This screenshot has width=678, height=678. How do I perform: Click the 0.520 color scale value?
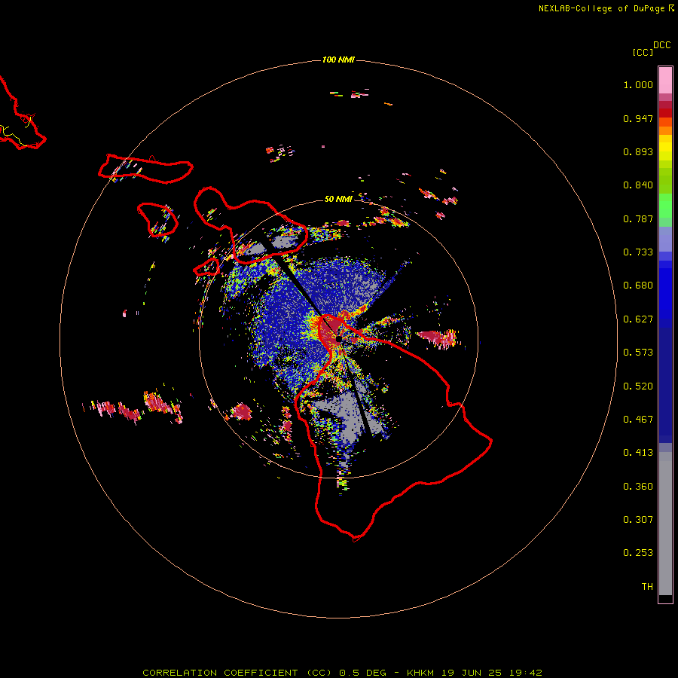[x=638, y=386]
